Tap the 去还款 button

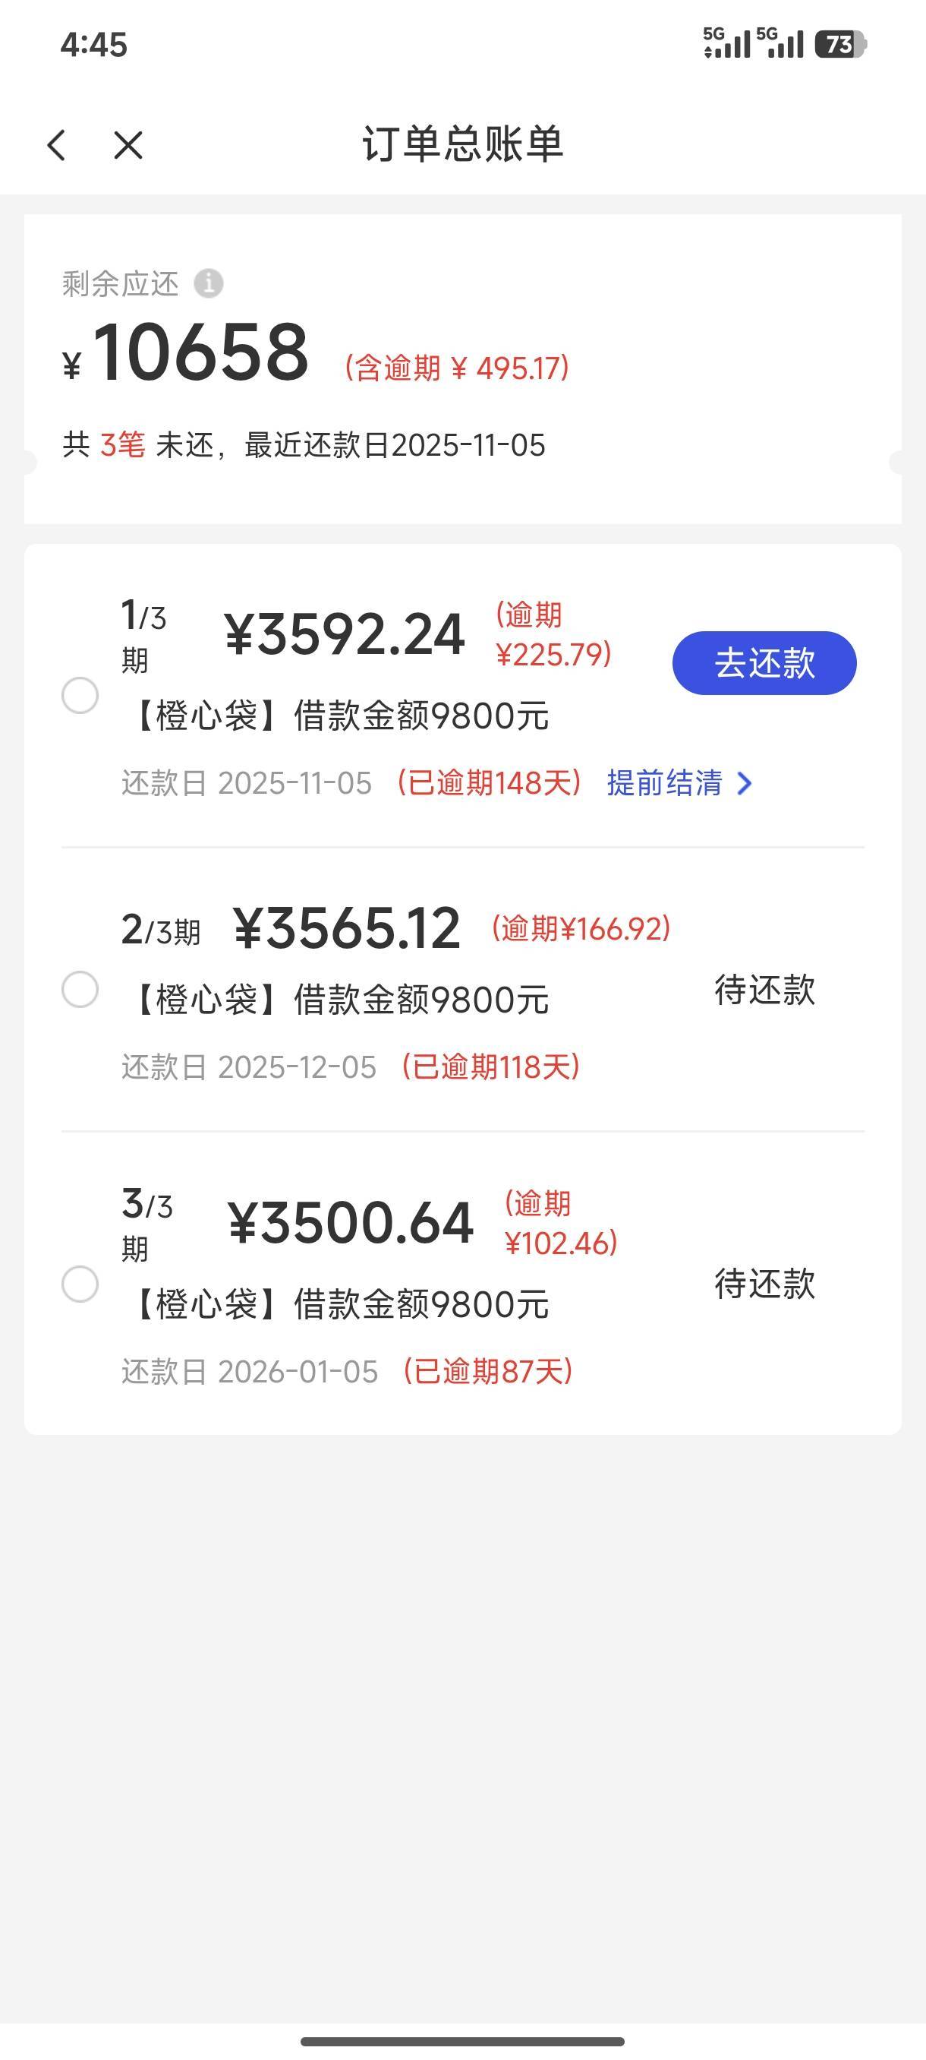pyautogui.click(x=764, y=663)
